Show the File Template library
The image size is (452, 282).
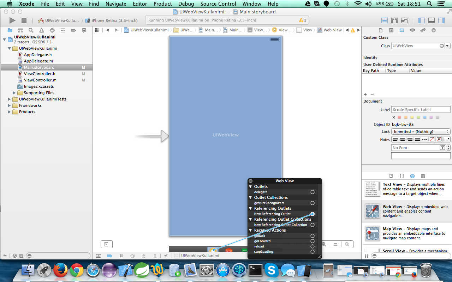point(391,176)
